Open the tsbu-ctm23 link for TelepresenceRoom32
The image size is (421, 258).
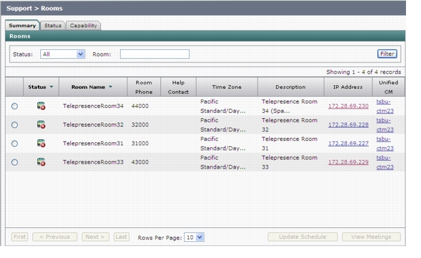click(x=385, y=125)
